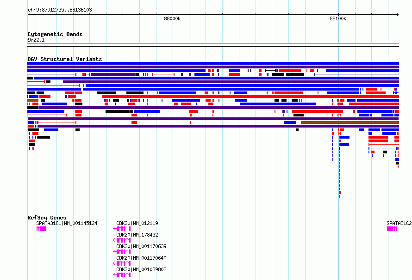Open the CDK20|NM_001170640 transcript label
The image size is (412, 280).
pyautogui.click(x=141, y=258)
